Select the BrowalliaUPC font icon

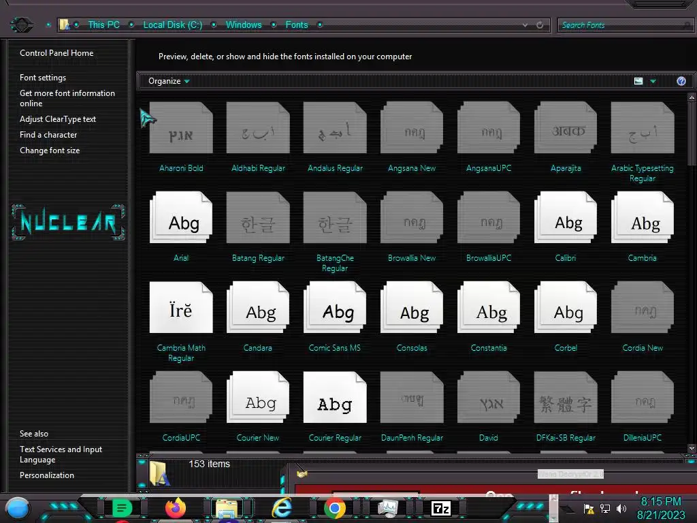tap(489, 217)
